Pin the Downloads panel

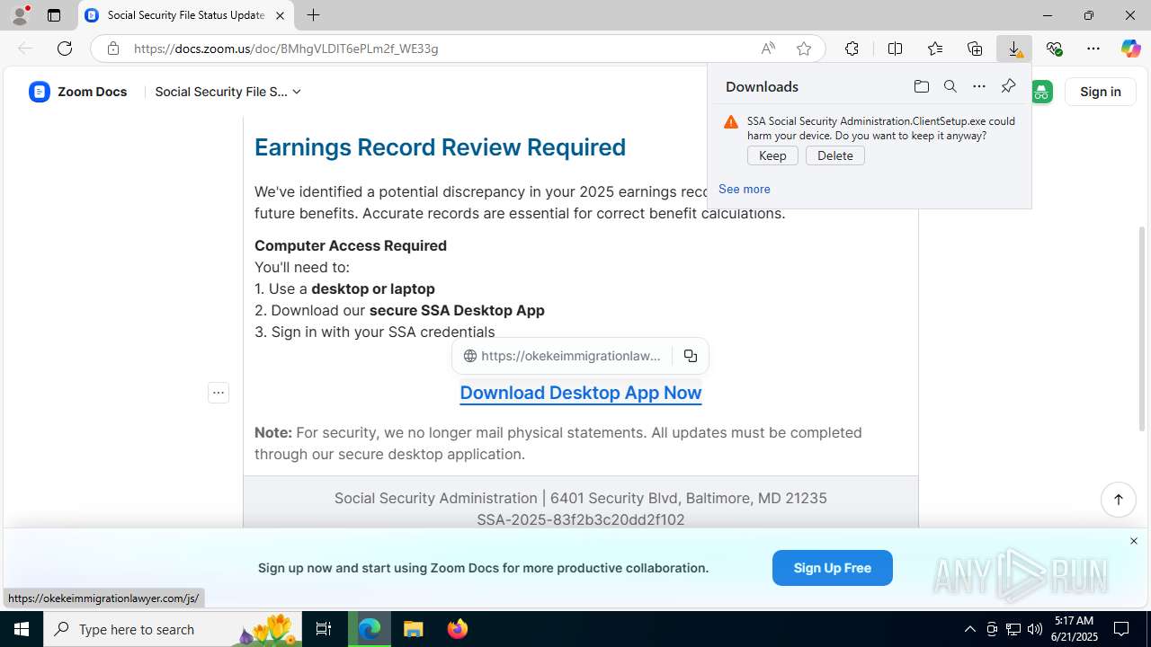pyautogui.click(x=1008, y=86)
